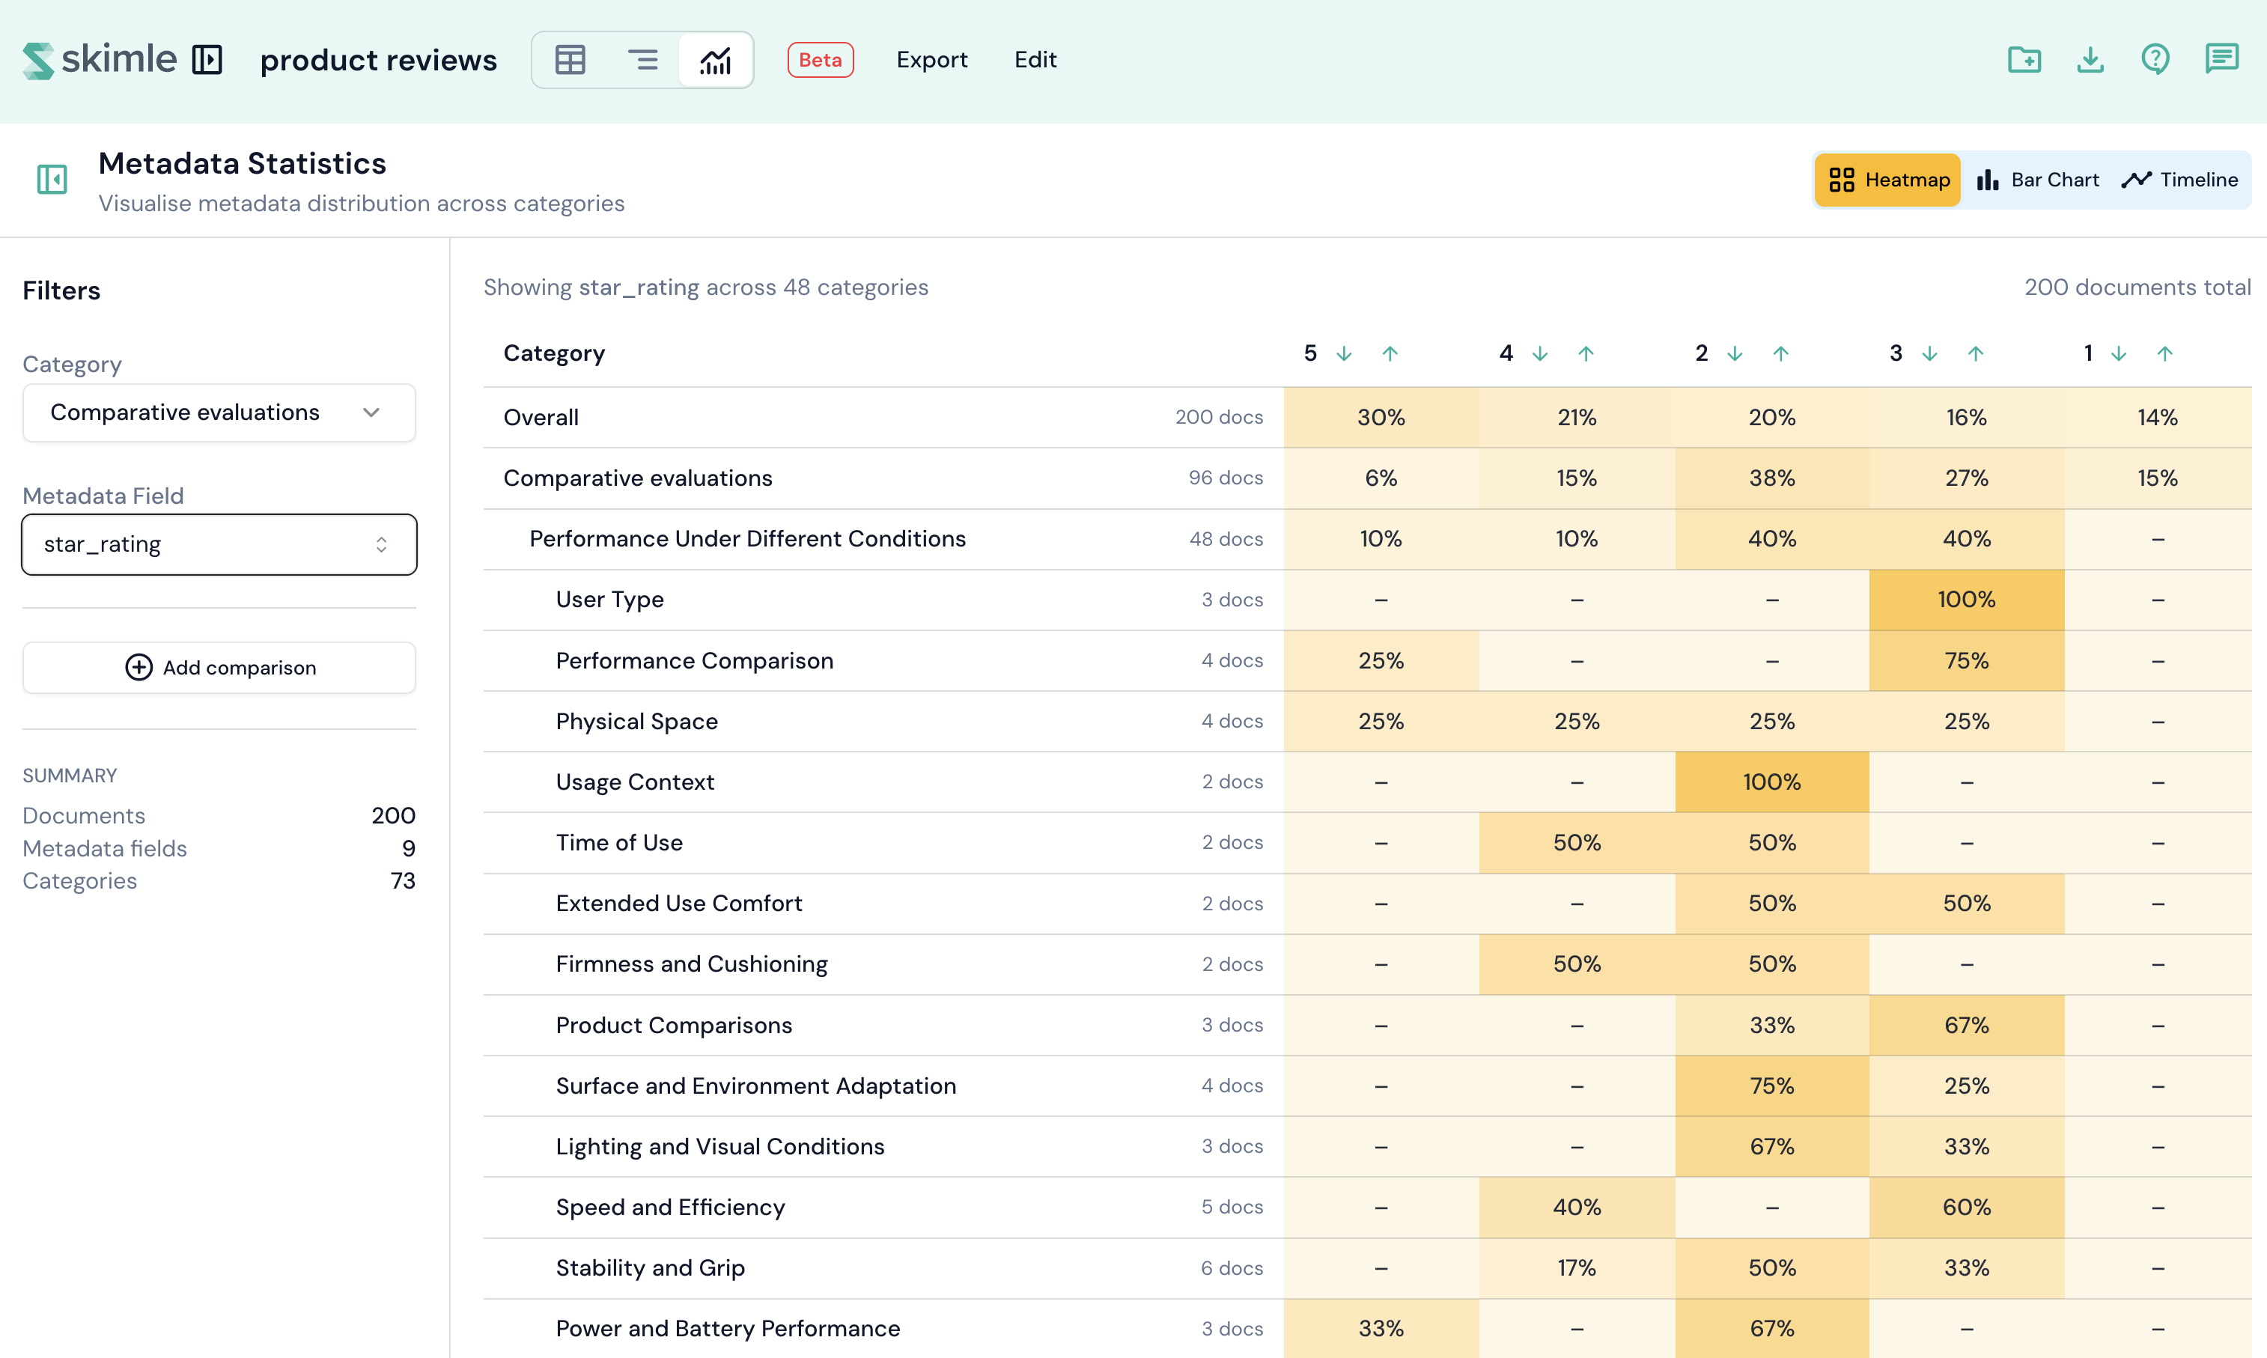
Task: Click the Add comparison button
Action: [x=219, y=668]
